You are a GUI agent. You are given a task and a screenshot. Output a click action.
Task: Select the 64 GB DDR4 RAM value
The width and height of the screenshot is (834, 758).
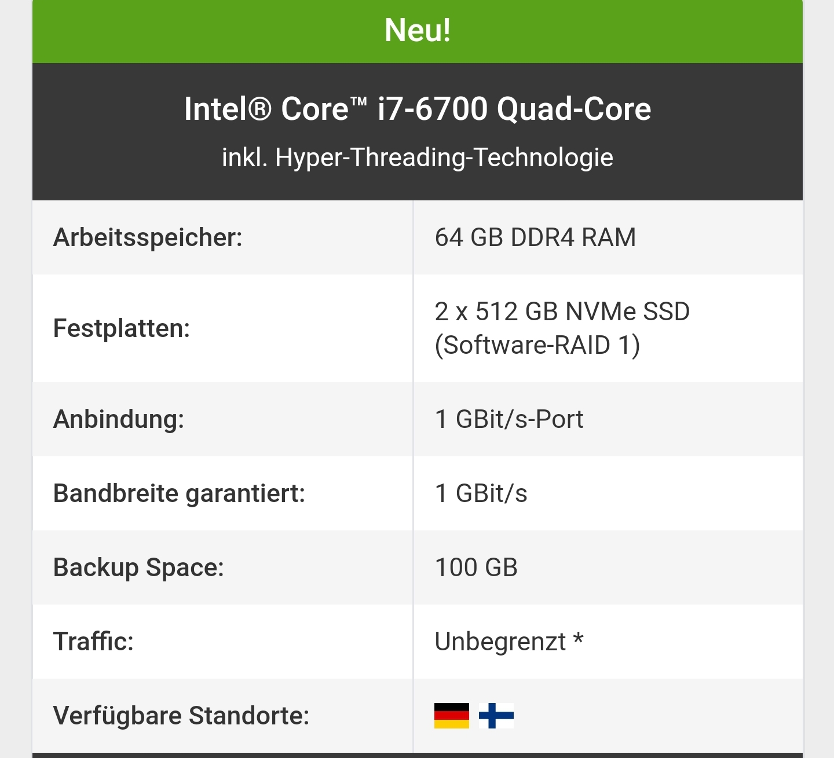click(535, 237)
